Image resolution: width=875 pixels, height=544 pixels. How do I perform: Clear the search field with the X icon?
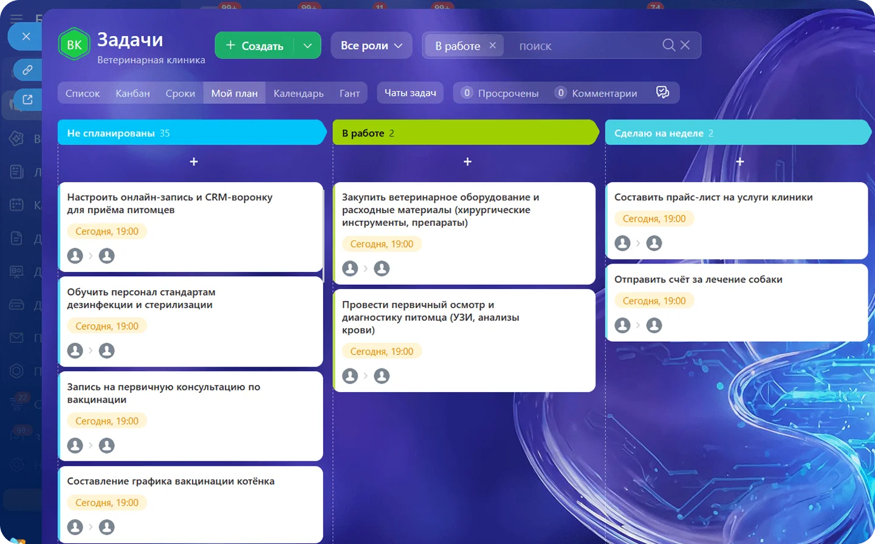685,45
